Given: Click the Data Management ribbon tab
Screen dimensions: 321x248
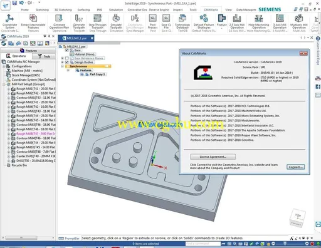Looking at the screenshot, I should pyautogui.click(x=246, y=9).
